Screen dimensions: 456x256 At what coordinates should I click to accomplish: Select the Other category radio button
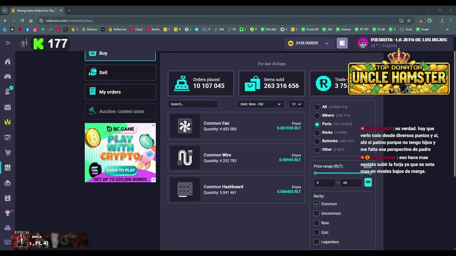coord(317,150)
